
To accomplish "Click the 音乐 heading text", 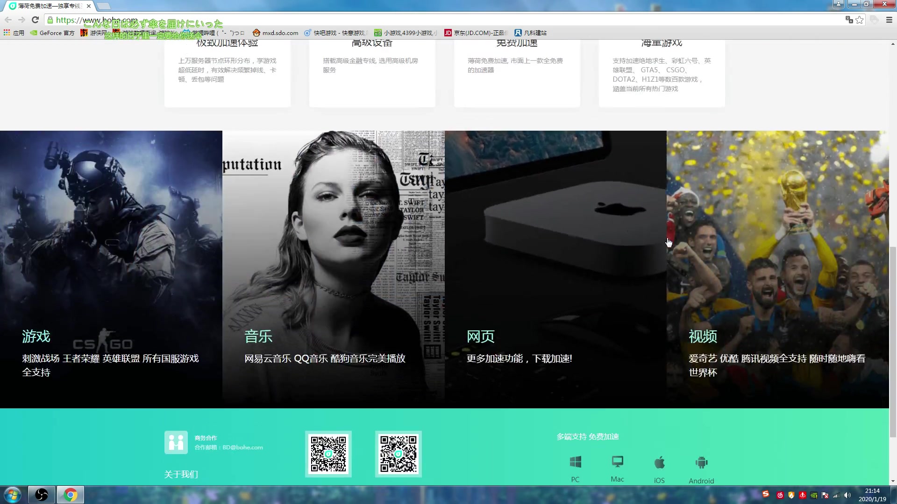I will [x=258, y=336].
